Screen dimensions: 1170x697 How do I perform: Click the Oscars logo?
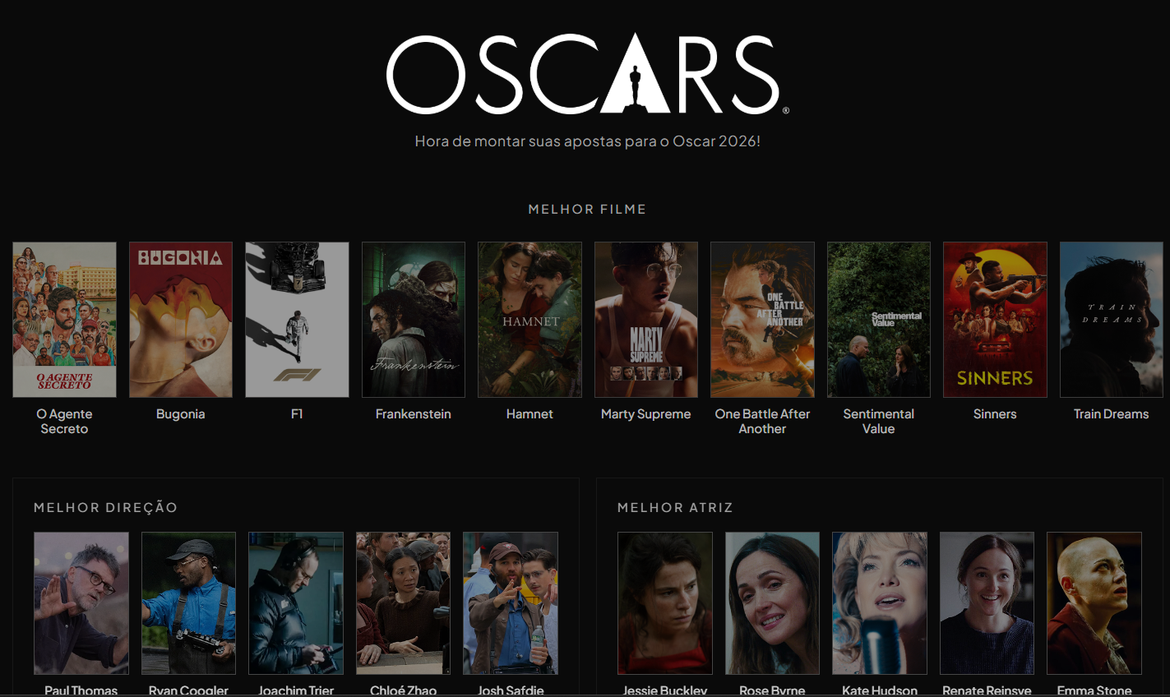(x=587, y=74)
